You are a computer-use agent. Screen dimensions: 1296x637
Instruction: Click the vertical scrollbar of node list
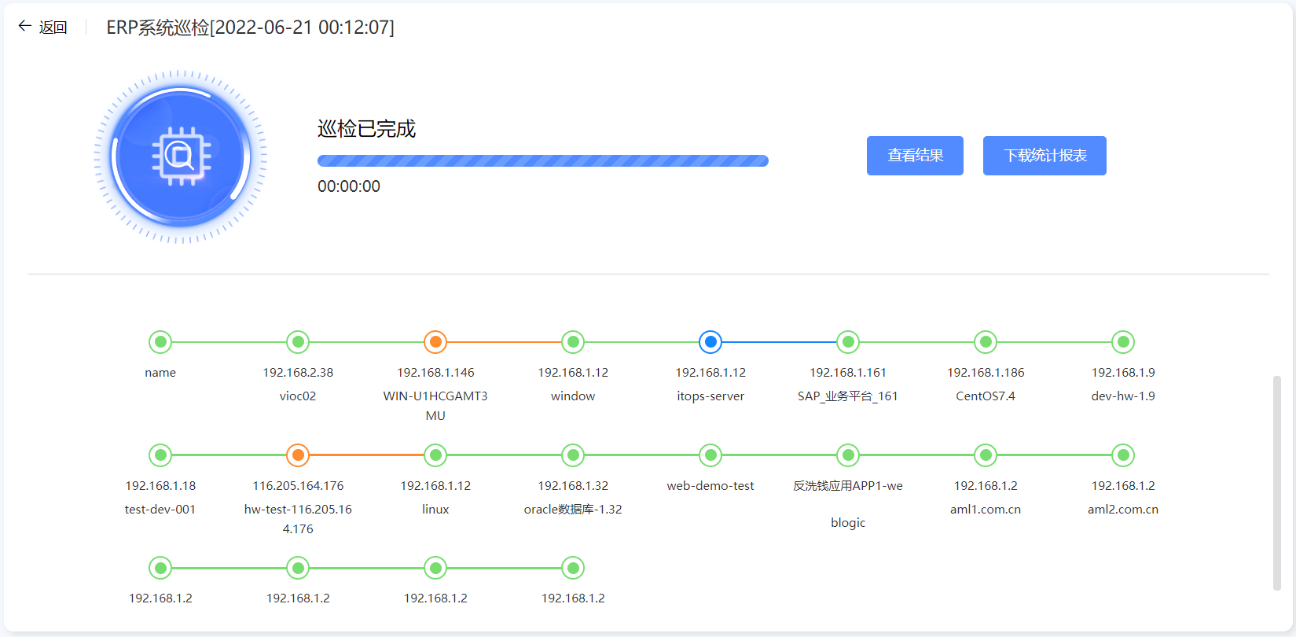[1277, 483]
